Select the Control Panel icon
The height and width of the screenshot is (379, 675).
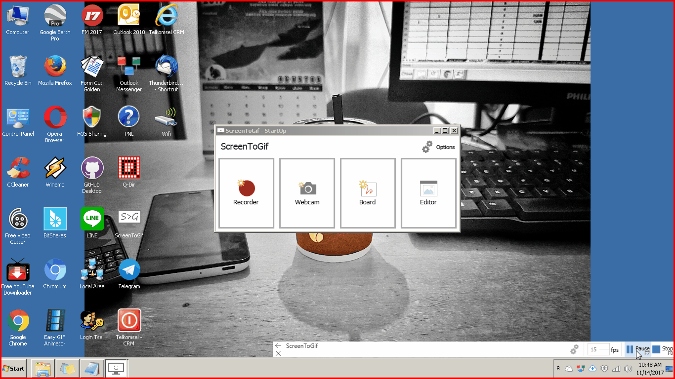tap(18, 122)
